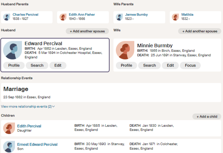Add another spouse for the wife
The height and width of the screenshot is (153, 223).
(200, 31)
